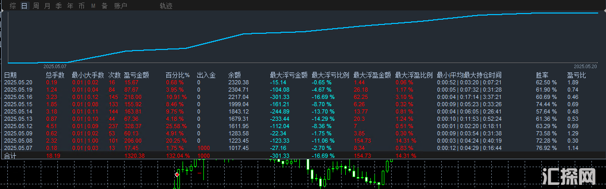Click the 最大浮亏金额 column header

click(289, 75)
